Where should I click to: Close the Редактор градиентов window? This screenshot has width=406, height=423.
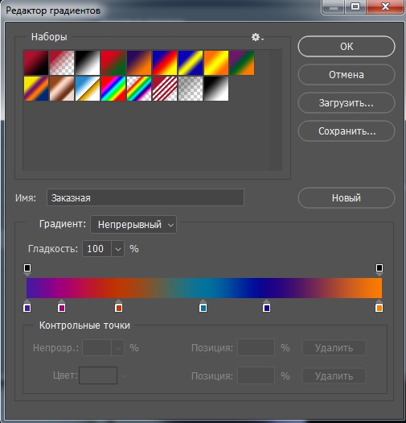click(x=386, y=6)
